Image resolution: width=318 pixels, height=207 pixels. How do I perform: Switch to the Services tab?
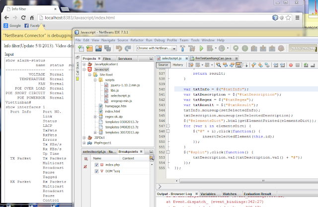[125, 59]
